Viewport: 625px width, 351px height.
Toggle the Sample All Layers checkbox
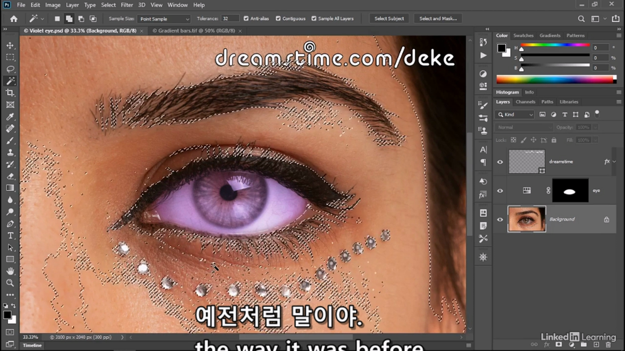(314, 19)
